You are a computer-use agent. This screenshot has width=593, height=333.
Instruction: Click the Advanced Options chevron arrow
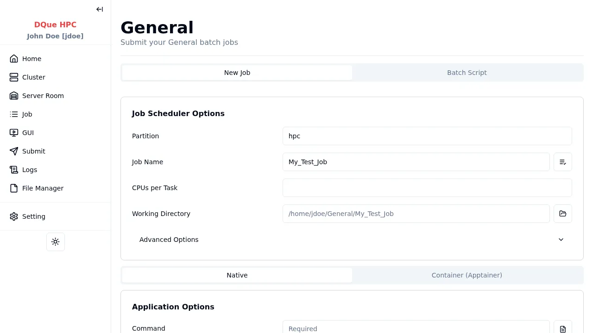[x=561, y=240]
